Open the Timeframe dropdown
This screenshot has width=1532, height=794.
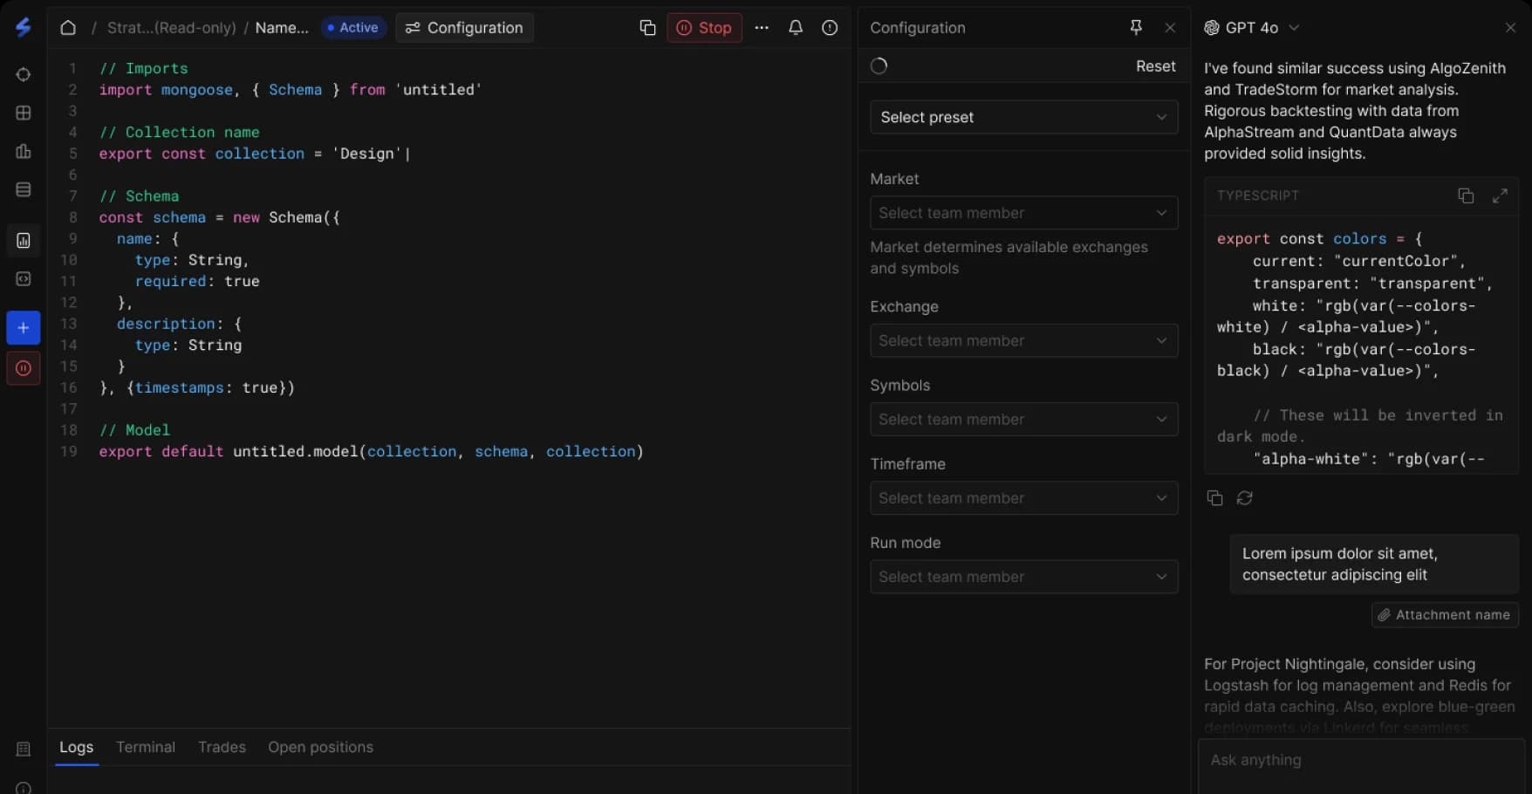pyautogui.click(x=1024, y=497)
